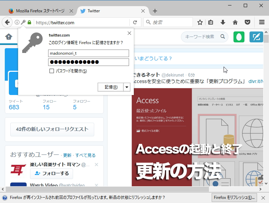The width and height of the screenshot is (269, 203).
Task: Open the green egg profile avatar
Action: [239, 37]
